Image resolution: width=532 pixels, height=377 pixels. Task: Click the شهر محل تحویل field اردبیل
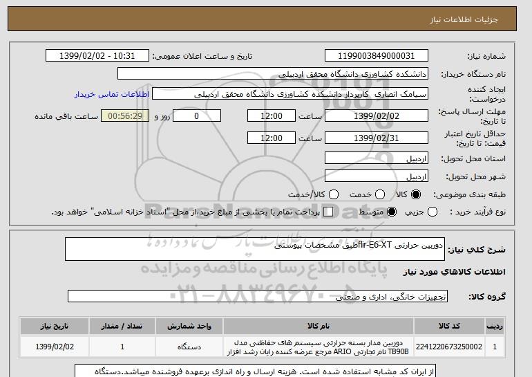377,176
